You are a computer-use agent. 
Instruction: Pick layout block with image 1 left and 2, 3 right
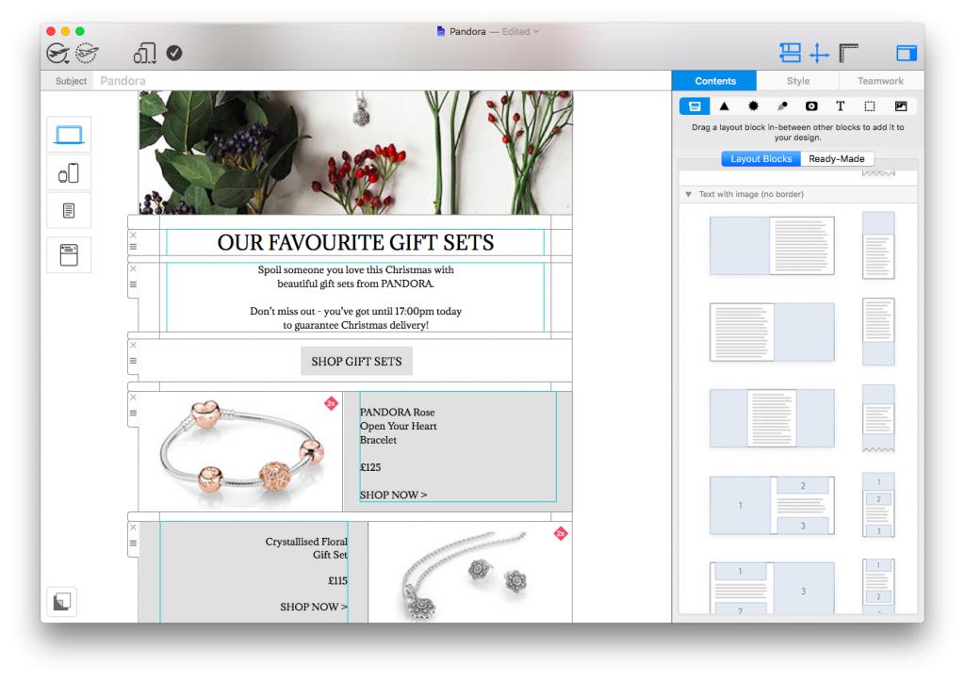[x=772, y=505]
